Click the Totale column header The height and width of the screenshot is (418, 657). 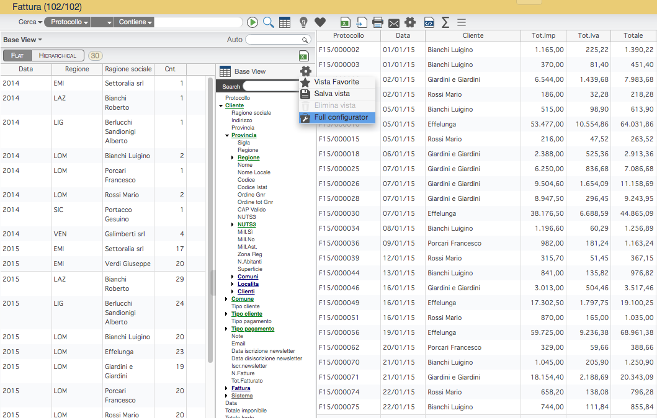point(633,35)
